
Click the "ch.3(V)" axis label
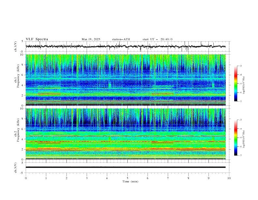tap(16, 168)
